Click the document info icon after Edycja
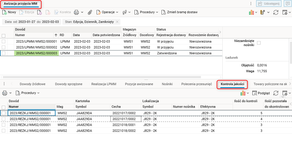This screenshot has width=292, height=143. tap(39, 12)
